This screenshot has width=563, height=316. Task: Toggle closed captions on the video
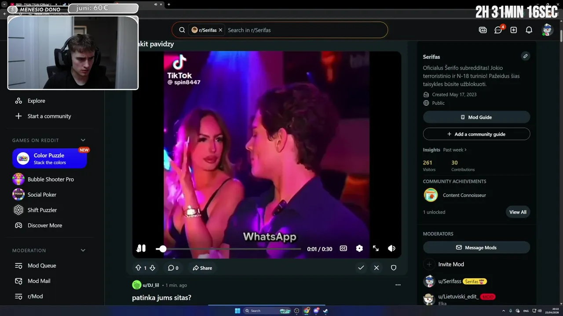click(x=344, y=248)
